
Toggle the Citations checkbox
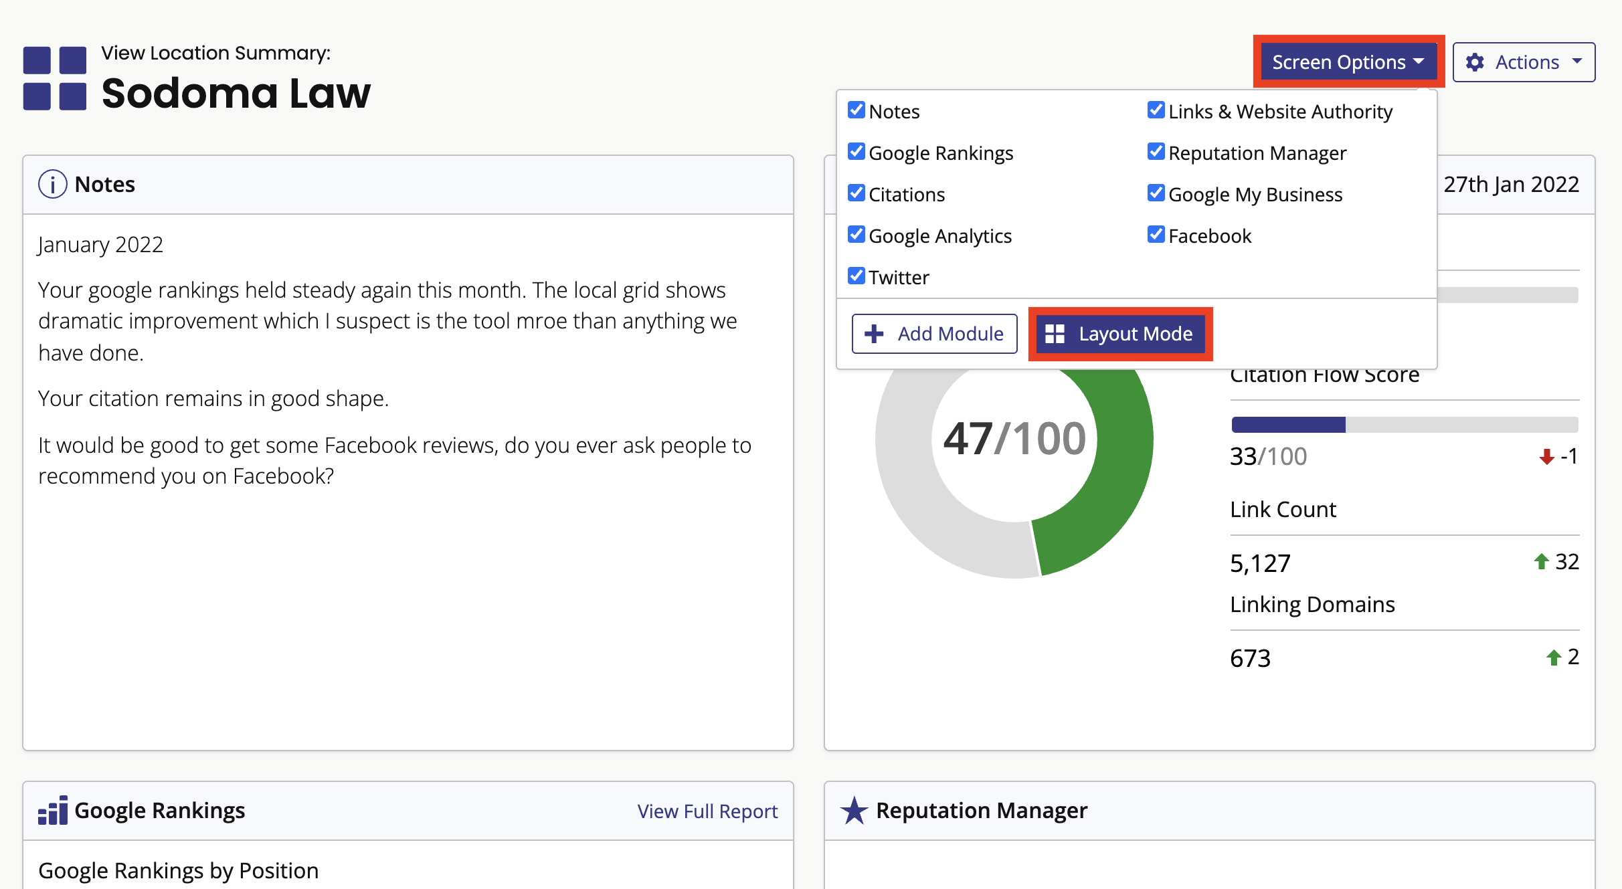(x=856, y=193)
